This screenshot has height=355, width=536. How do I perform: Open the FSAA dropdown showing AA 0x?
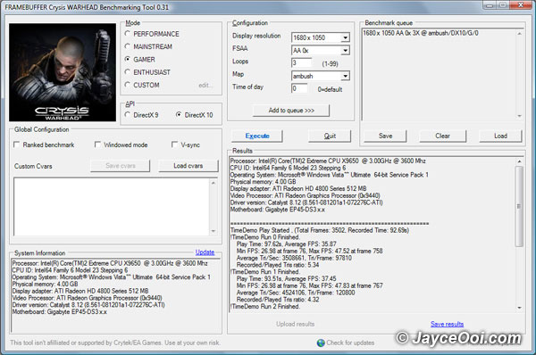[345, 51]
